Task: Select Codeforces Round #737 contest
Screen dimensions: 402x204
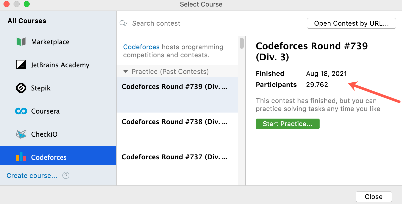Action: click(174, 157)
